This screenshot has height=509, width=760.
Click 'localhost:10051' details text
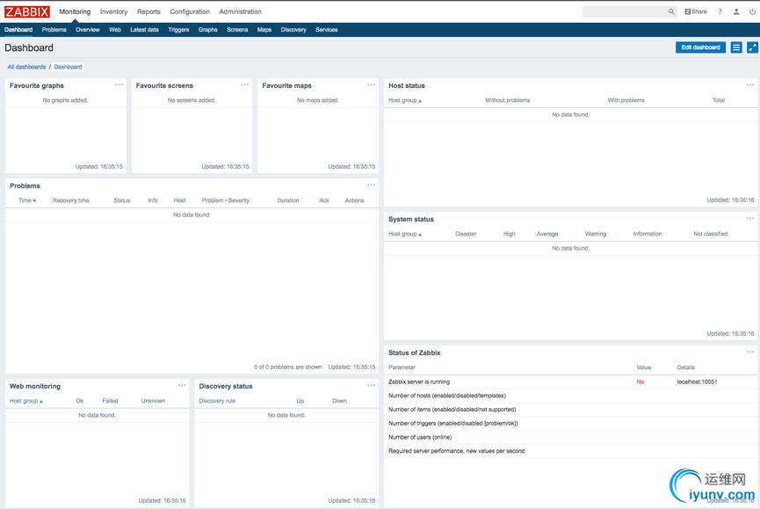click(x=697, y=382)
